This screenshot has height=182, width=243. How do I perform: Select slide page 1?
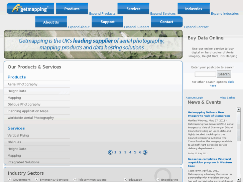click(x=115, y=152)
